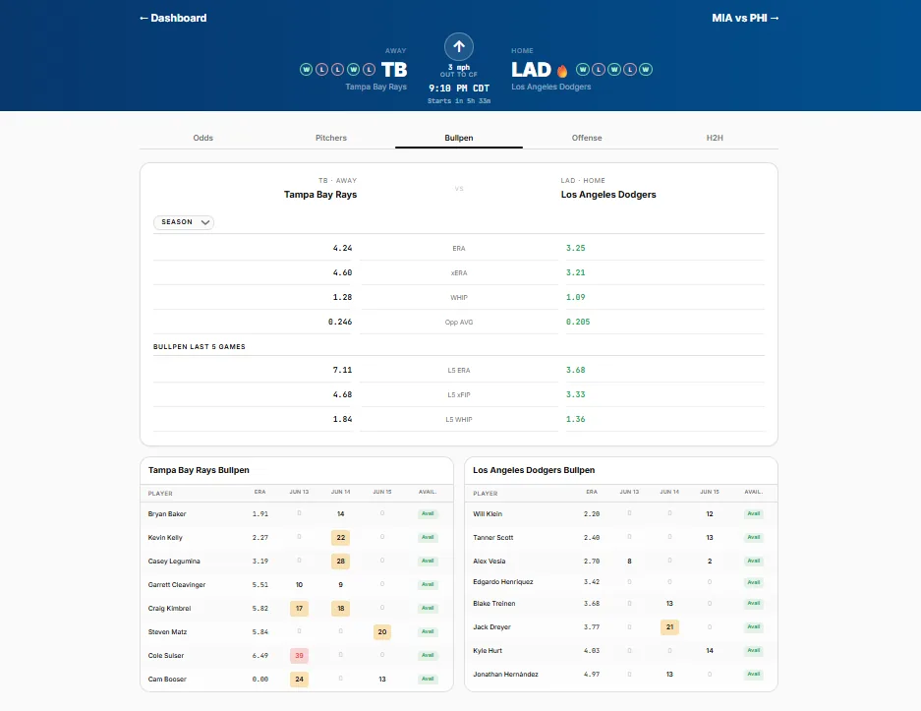This screenshot has width=921, height=711.
Task: Click Bryan Baker's Avail status badge
Action: coord(428,513)
